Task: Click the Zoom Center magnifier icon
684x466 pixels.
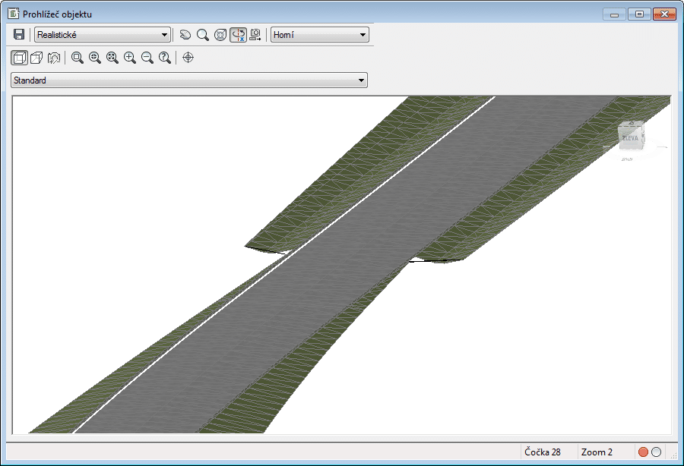Action: coord(95,58)
